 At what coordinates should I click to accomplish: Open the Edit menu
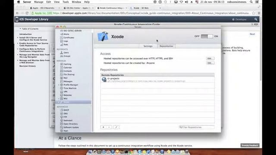49,2
